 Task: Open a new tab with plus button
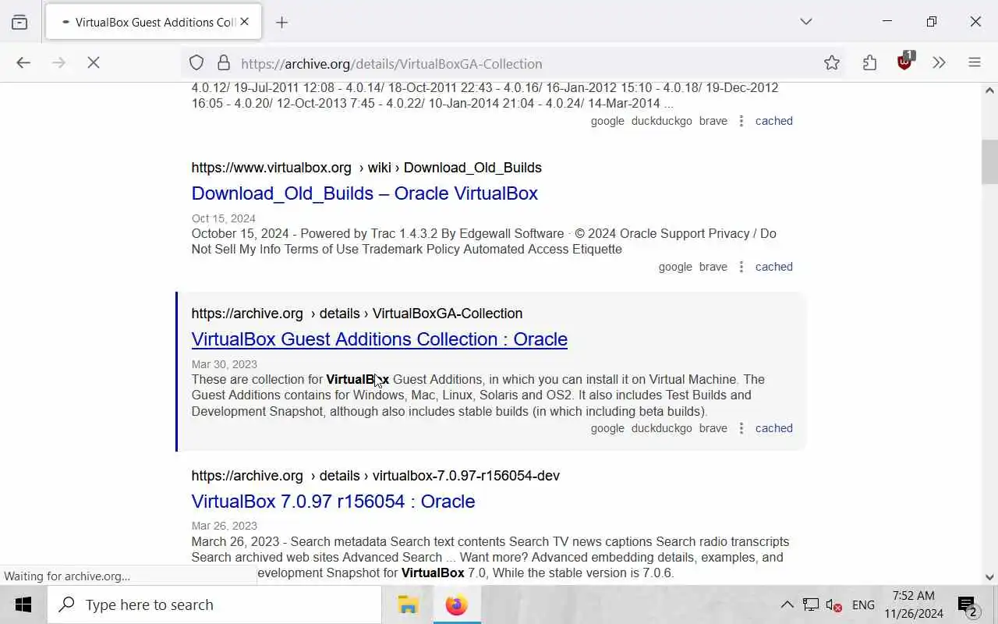(281, 22)
